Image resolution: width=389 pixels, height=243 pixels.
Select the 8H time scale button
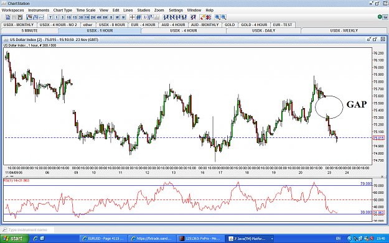click(105, 17)
